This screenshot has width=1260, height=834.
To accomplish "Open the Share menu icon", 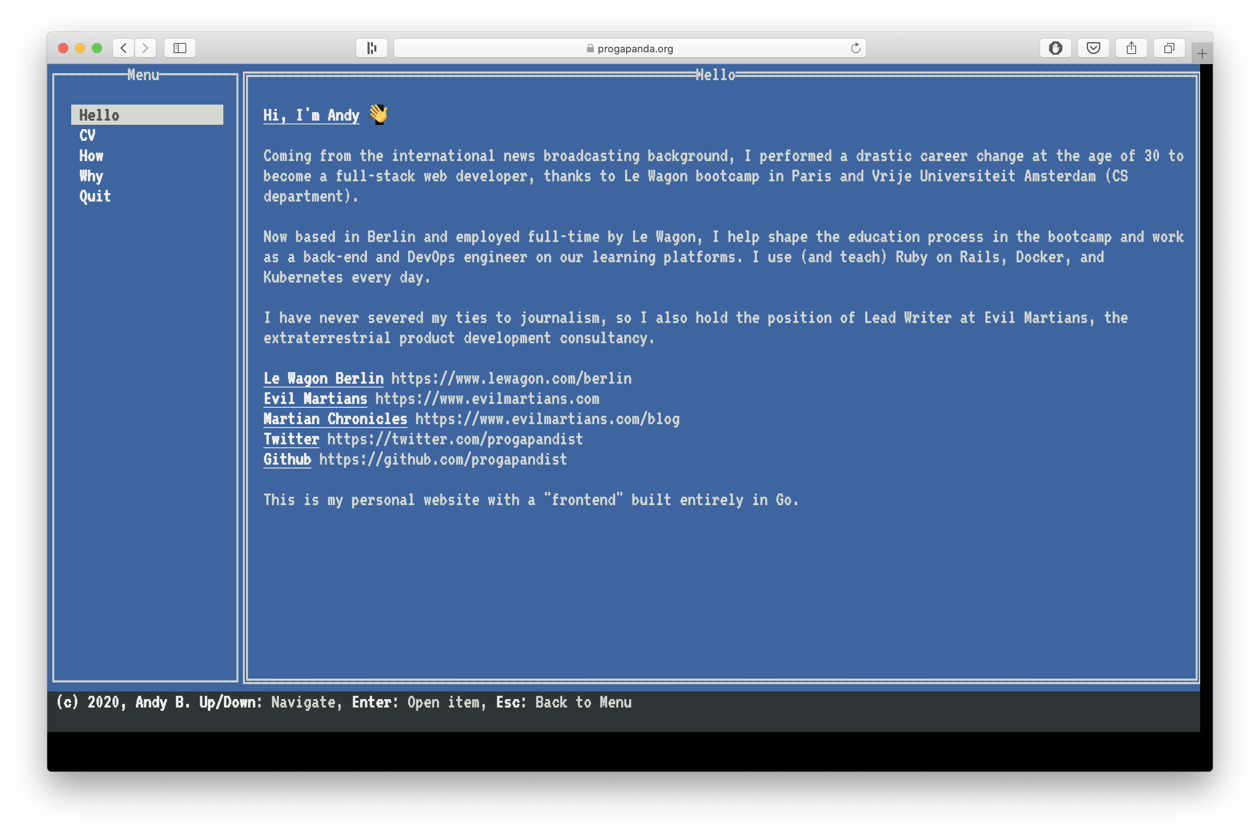I will point(1131,48).
